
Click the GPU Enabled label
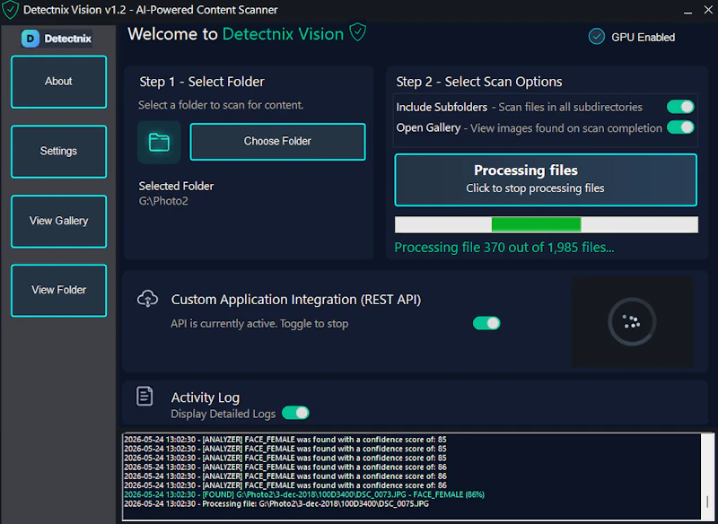coord(643,38)
